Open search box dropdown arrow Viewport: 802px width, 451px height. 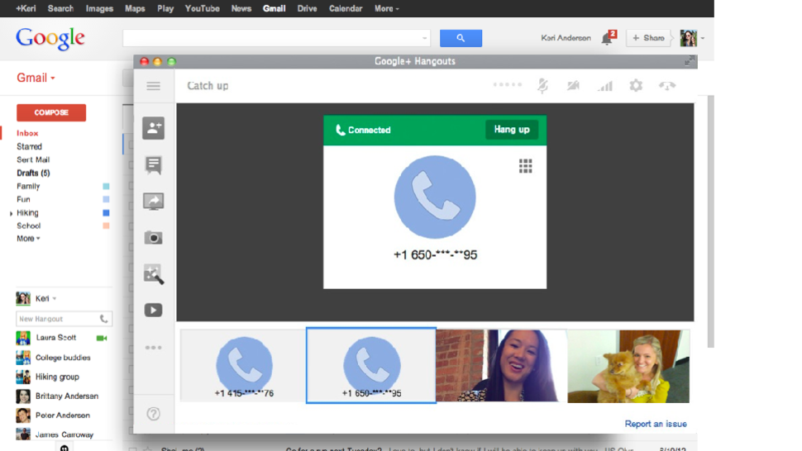tap(424, 38)
